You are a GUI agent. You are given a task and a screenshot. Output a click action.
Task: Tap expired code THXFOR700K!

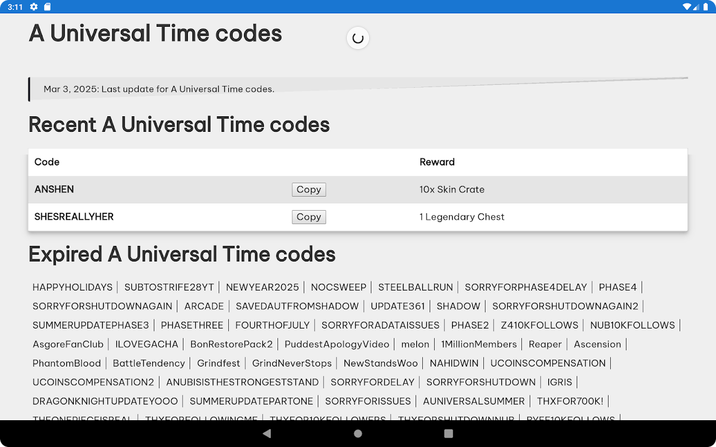click(571, 401)
